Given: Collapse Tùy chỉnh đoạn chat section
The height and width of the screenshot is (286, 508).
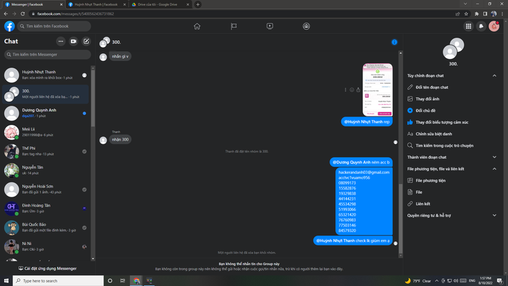Looking at the screenshot, I should click(x=495, y=75).
